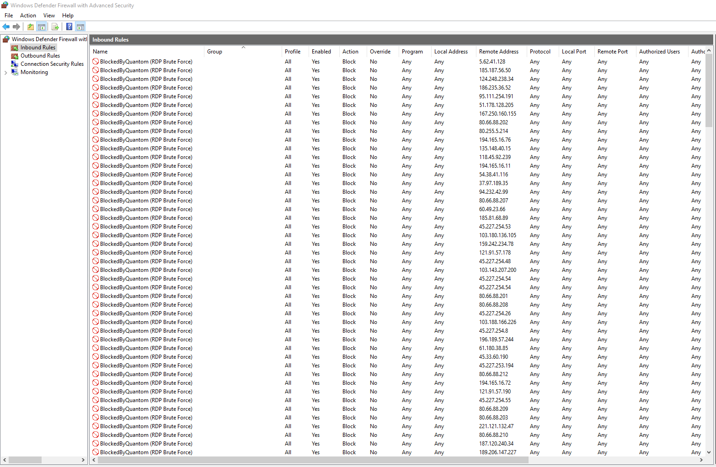
Task: Open the File menu
Action: click(x=9, y=16)
